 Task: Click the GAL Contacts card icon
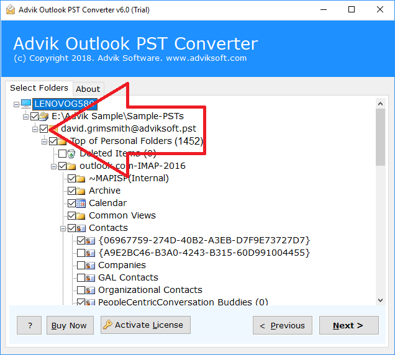coord(90,277)
